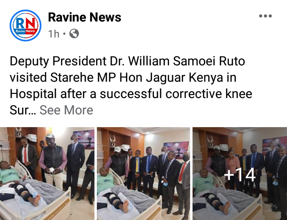
Task: Open the third photo with +14 overlay
Action: (x=240, y=173)
